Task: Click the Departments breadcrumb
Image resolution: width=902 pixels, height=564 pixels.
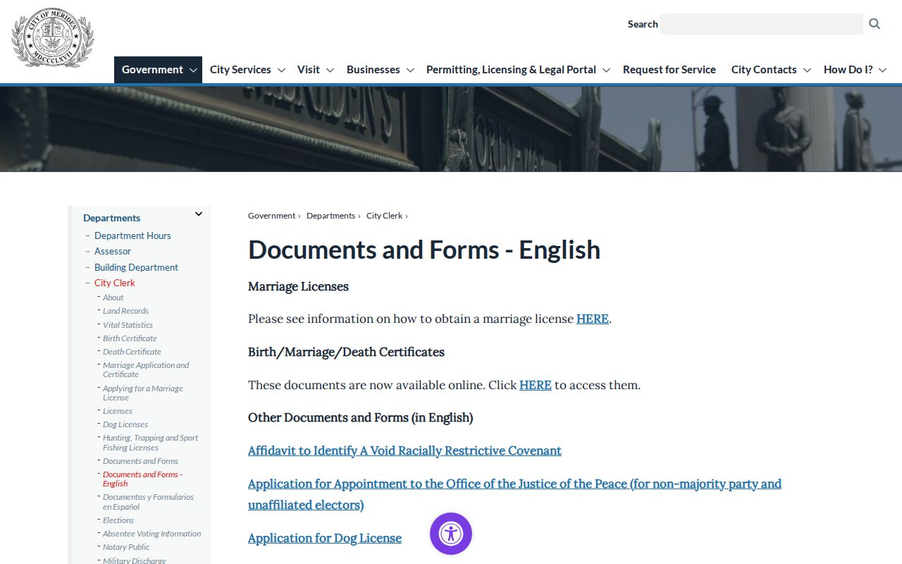Action: pos(330,216)
